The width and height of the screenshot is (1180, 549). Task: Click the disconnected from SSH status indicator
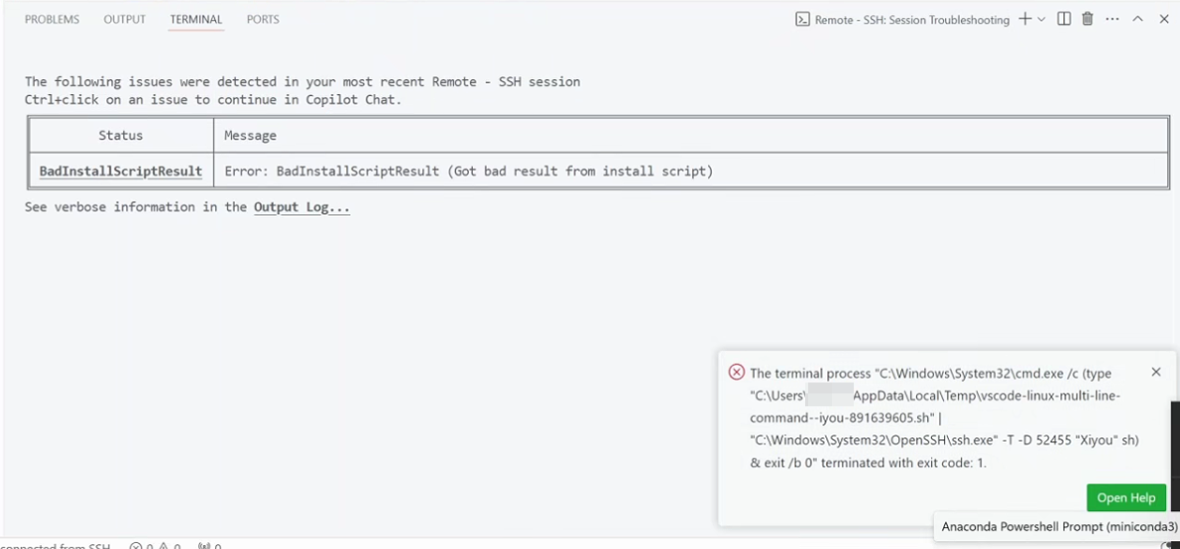click(55, 545)
